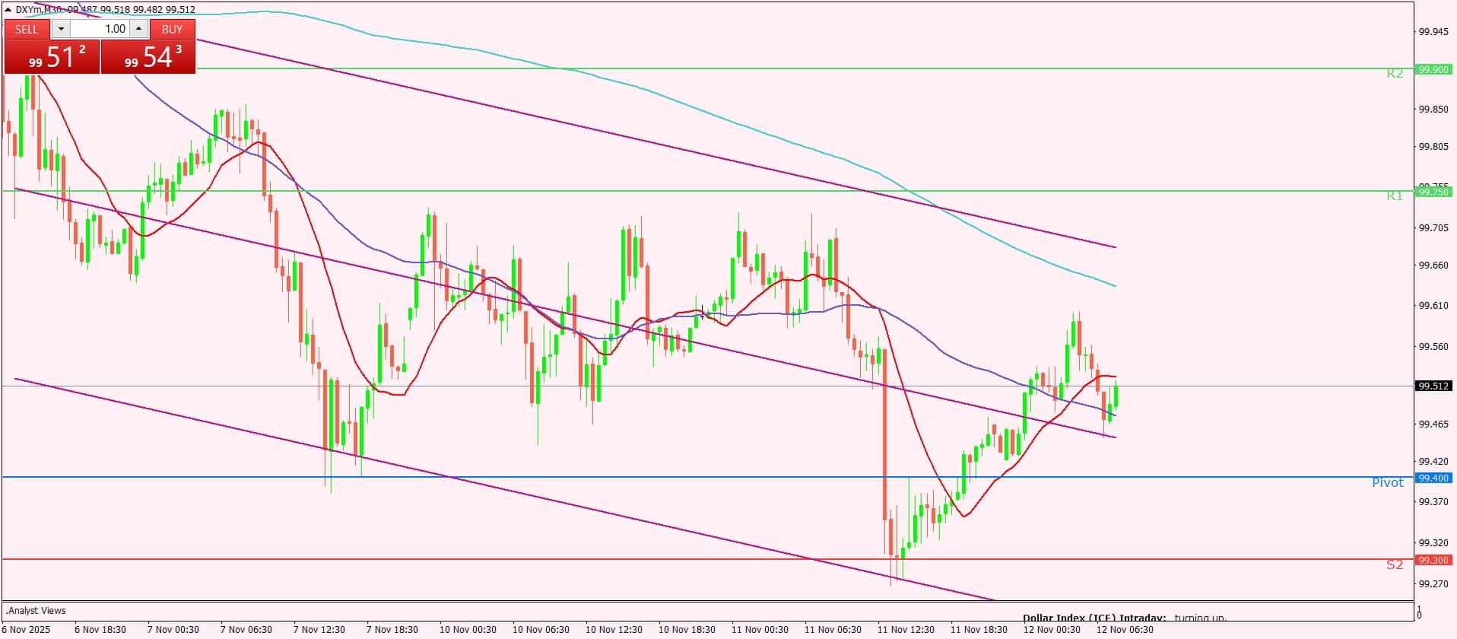Click the '11 Nov 06:30' time label
Viewport: 1457px width, 639px height.
click(x=833, y=629)
